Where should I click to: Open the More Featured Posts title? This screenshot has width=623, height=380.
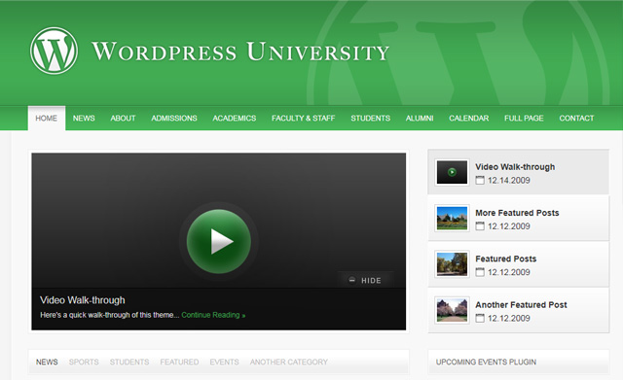point(517,213)
